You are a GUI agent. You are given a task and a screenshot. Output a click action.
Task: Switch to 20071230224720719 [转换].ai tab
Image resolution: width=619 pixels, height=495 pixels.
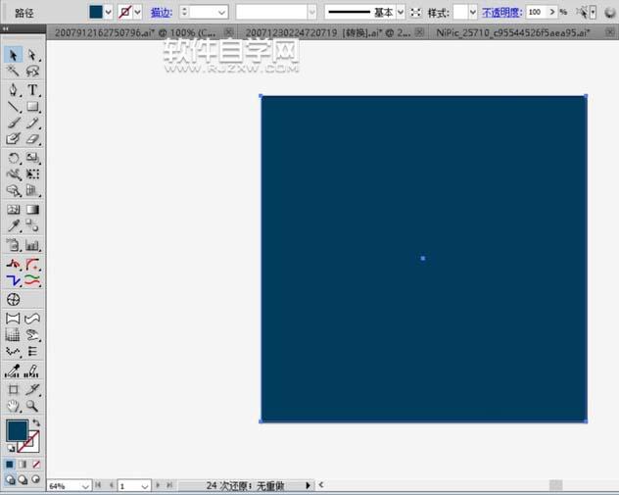tap(328, 32)
